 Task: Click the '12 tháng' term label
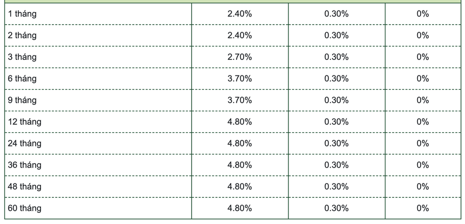pos(25,122)
